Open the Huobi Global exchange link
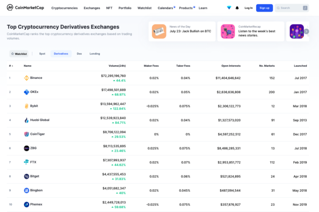 pos(40,120)
